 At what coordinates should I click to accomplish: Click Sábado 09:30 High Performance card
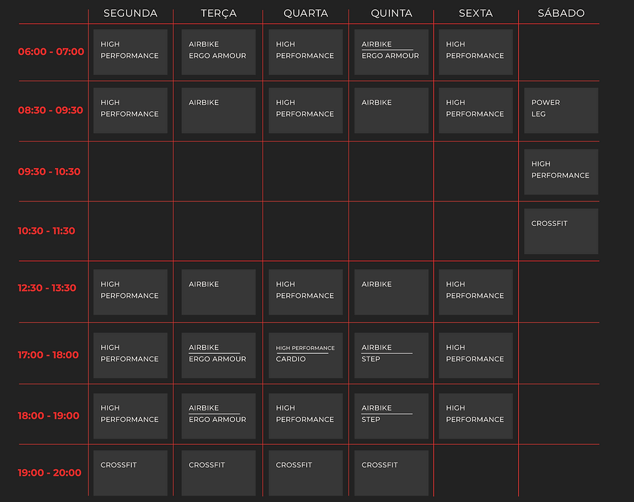pos(561,172)
